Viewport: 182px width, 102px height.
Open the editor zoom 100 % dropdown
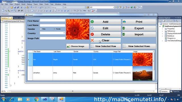tap(8, 91)
